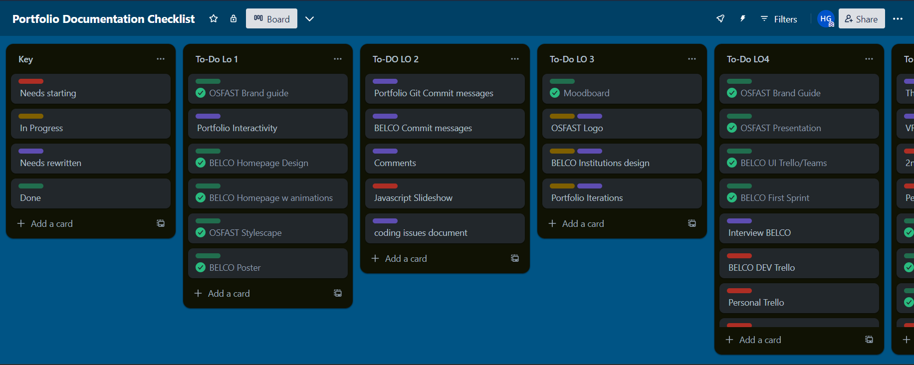Open the BELCO Commit messages card
This screenshot has width=914, height=365.
point(445,124)
